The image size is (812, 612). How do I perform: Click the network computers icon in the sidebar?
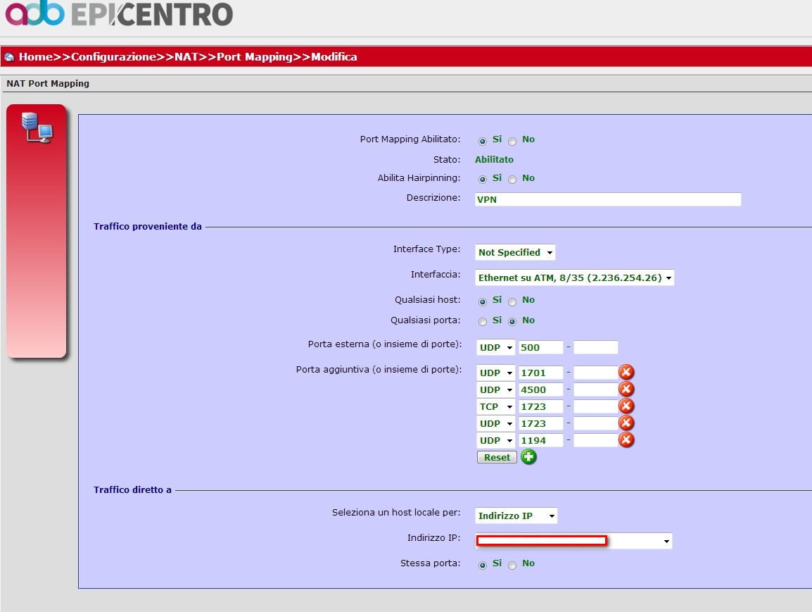(x=37, y=127)
